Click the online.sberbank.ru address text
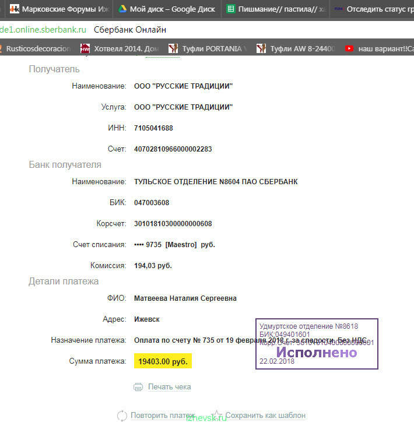 pyautogui.click(x=43, y=30)
